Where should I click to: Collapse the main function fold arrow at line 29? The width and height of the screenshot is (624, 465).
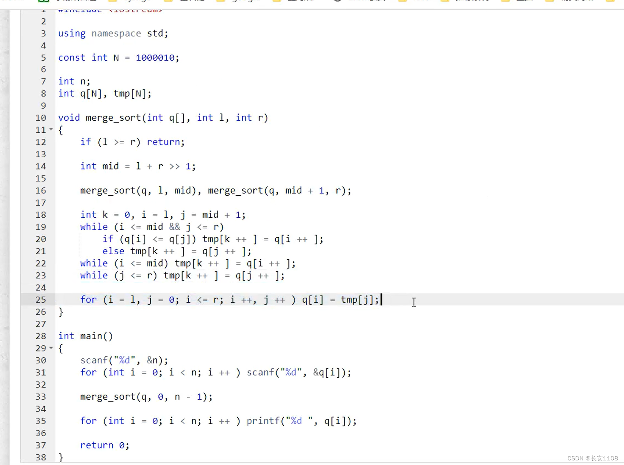tap(51, 348)
